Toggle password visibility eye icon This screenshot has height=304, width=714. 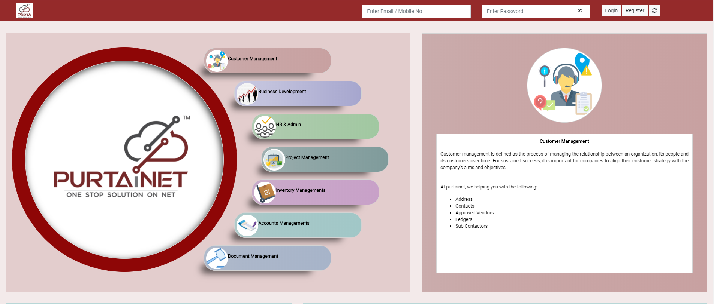[x=580, y=10]
